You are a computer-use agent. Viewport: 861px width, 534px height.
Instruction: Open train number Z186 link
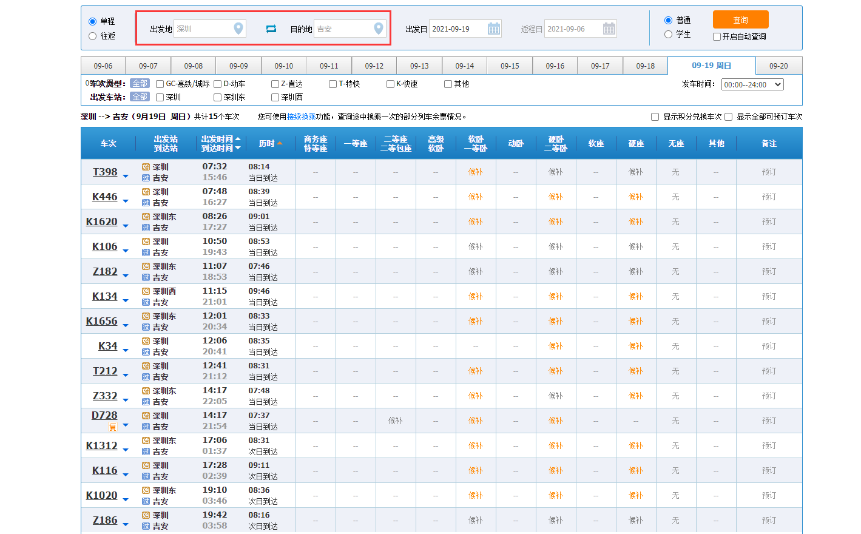(105, 520)
